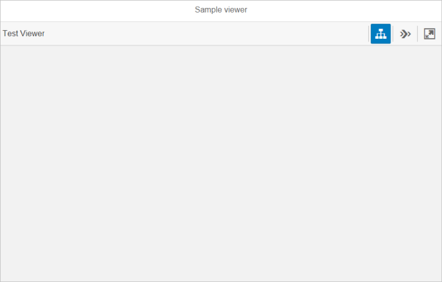
Task: Open the chevrons menu beside scene tree
Action: pyautogui.click(x=405, y=34)
